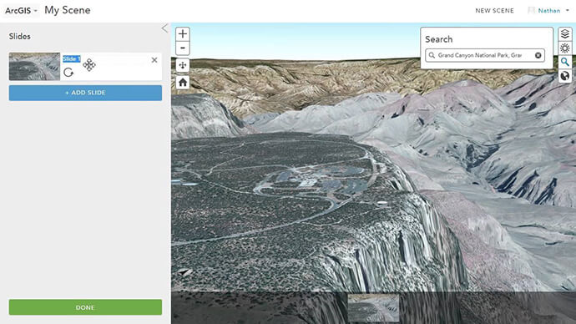Collapse the Slides side panel
Screen dimensions: 576x324
(x=165, y=28)
